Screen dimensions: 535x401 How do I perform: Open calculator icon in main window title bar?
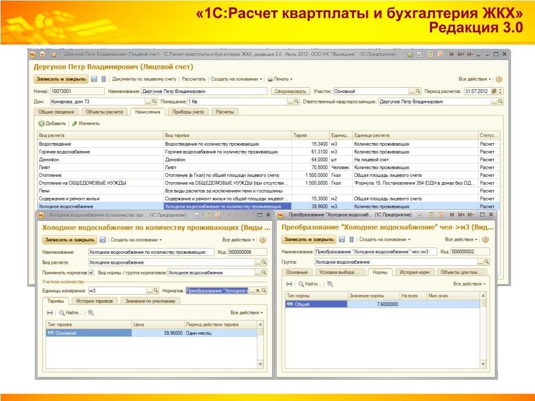point(431,54)
